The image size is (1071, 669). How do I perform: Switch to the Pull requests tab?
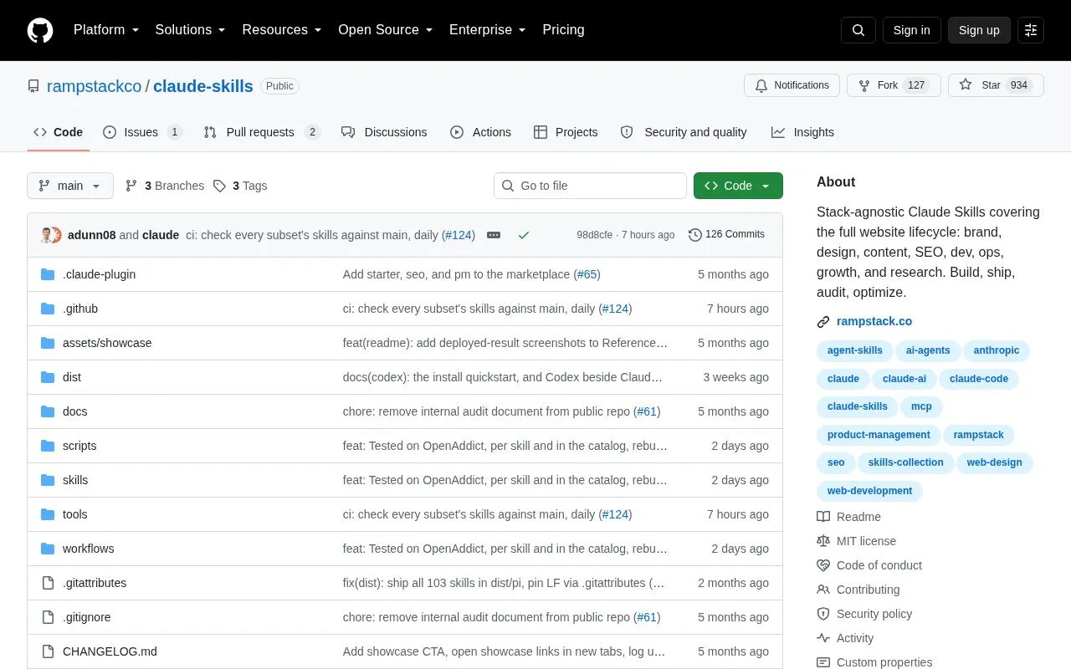click(x=262, y=132)
